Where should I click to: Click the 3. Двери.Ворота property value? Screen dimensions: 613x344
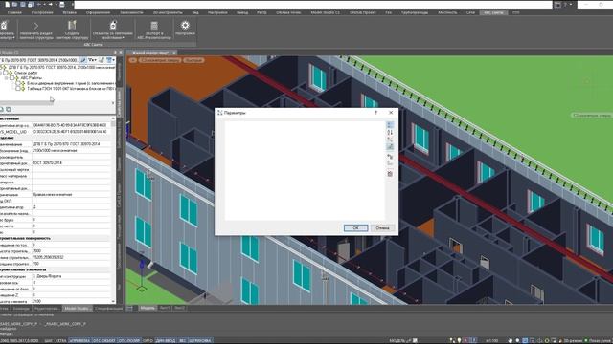tap(71, 276)
